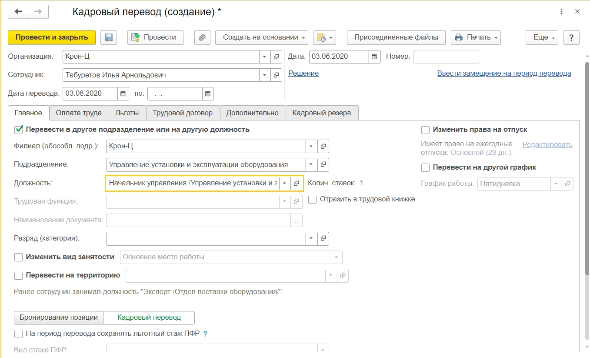Switch to the Оплата труда tab

click(x=79, y=113)
